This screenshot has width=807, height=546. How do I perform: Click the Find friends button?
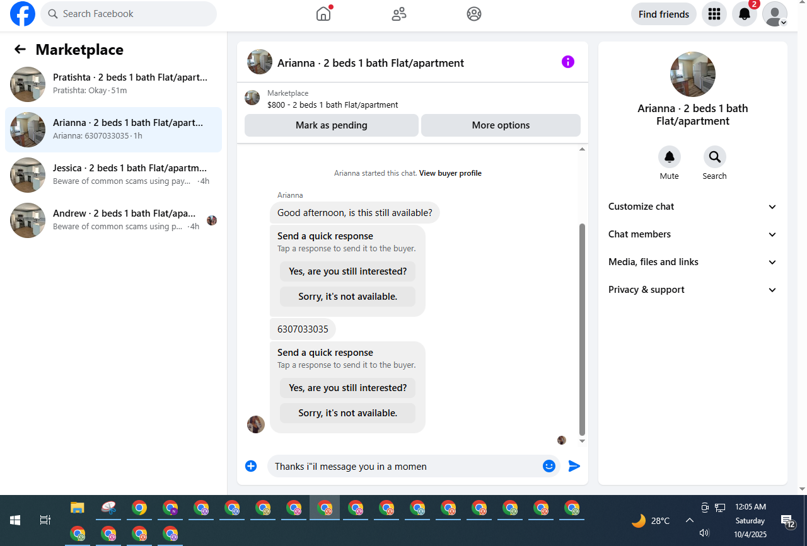click(x=664, y=14)
